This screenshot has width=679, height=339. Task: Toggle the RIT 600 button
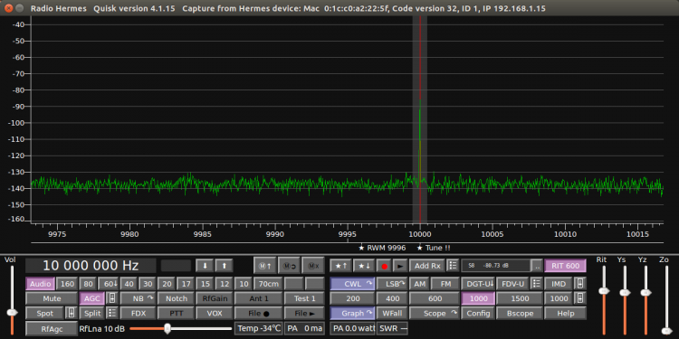tap(566, 266)
